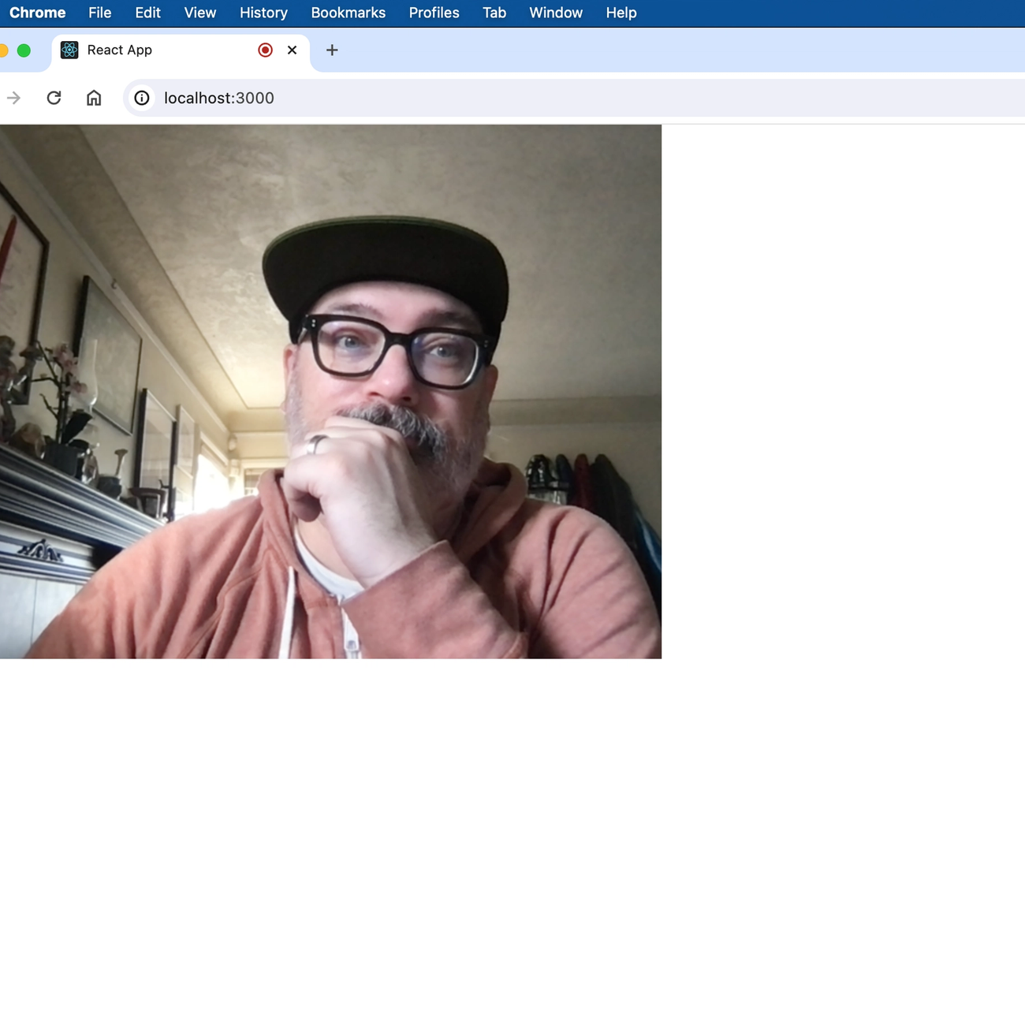Click the green window zoom button
Image resolution: width=1025 pixels, height=1025 pixels.
[x=24, y=50]
